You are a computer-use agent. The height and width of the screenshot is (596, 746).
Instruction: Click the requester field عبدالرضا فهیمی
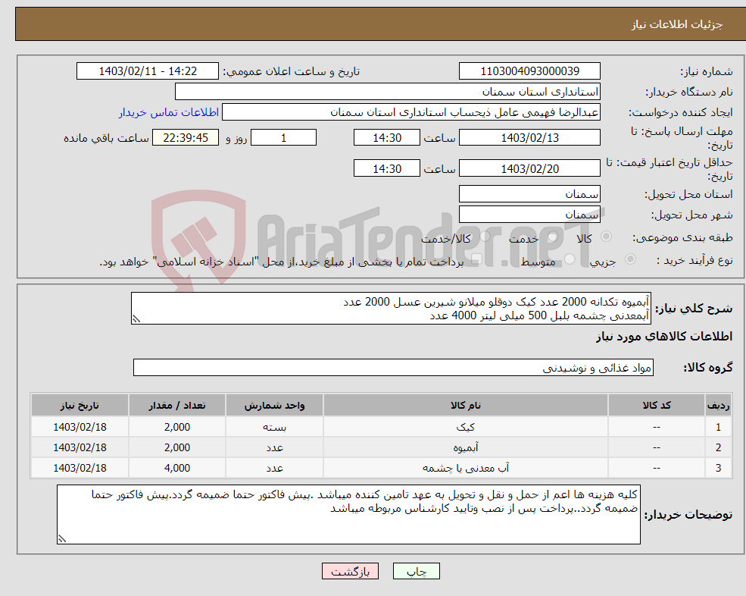(411, 112)
